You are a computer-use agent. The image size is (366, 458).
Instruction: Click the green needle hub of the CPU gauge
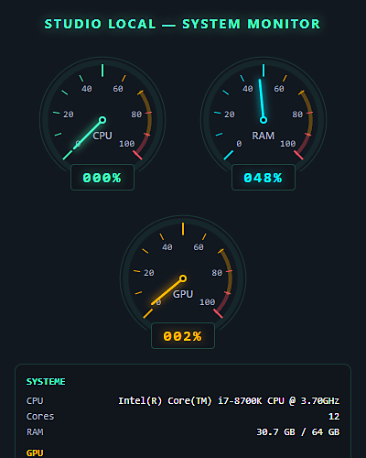(102, 120)
